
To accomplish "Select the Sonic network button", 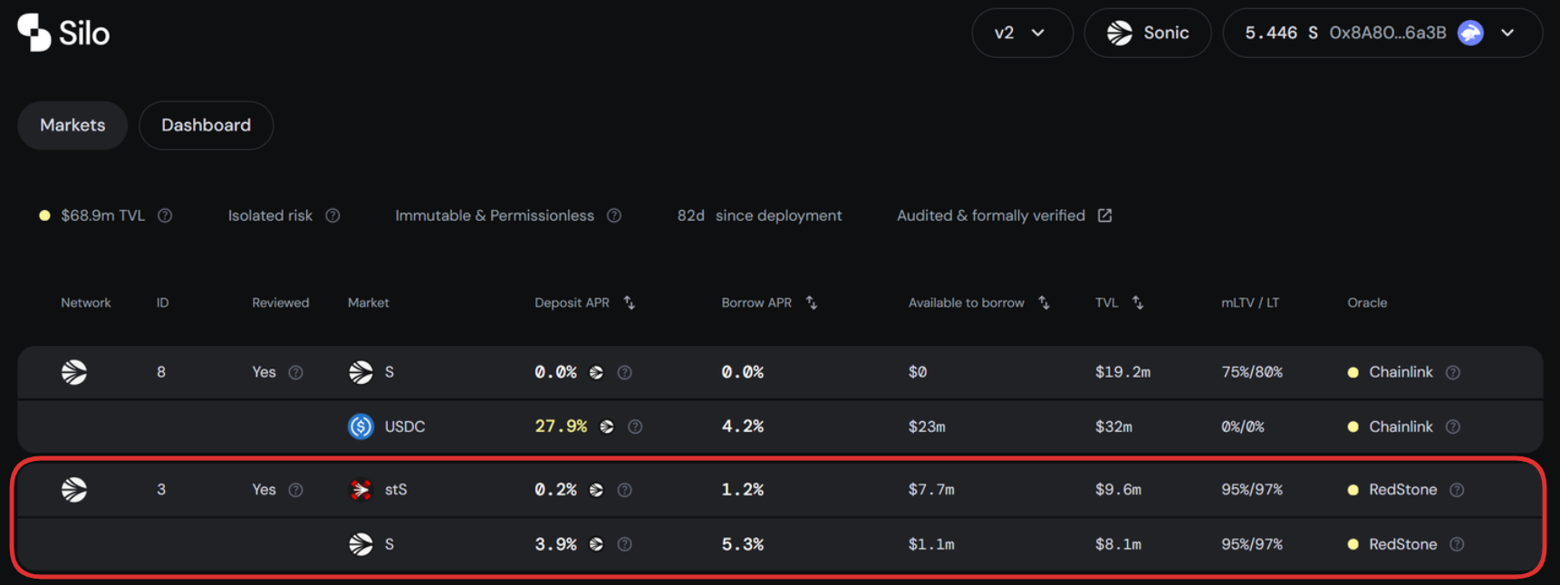I will [x=1147, y=33].
